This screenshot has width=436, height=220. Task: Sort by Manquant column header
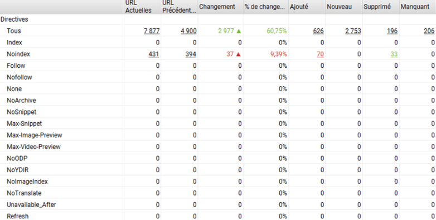tap(418, 7)
